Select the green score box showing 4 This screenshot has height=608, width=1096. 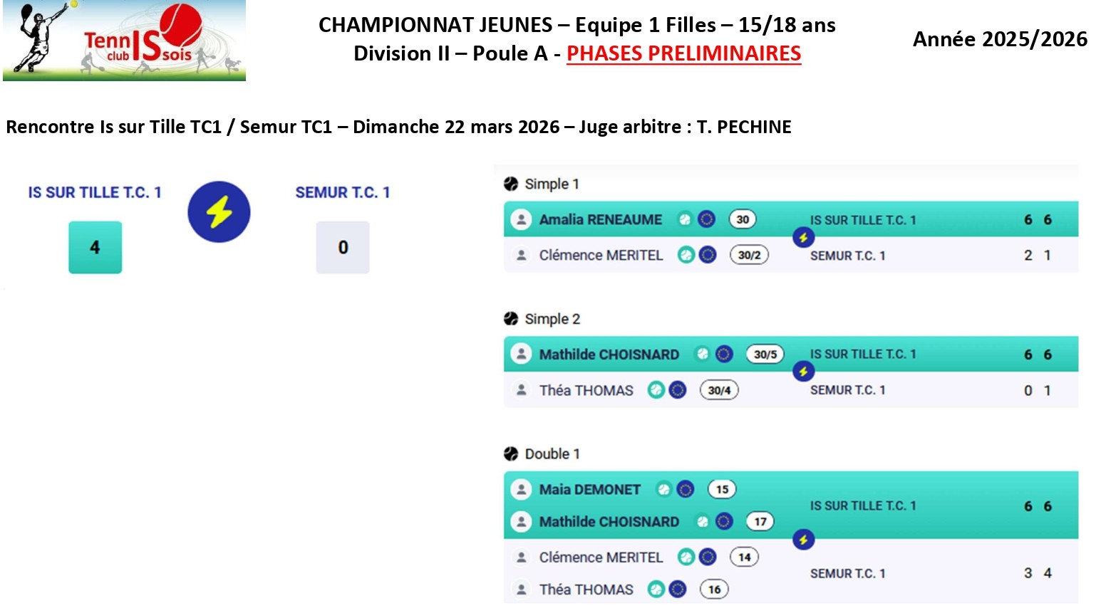point(95,247)
